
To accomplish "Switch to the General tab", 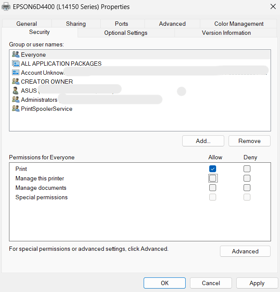I will [27, 24].
